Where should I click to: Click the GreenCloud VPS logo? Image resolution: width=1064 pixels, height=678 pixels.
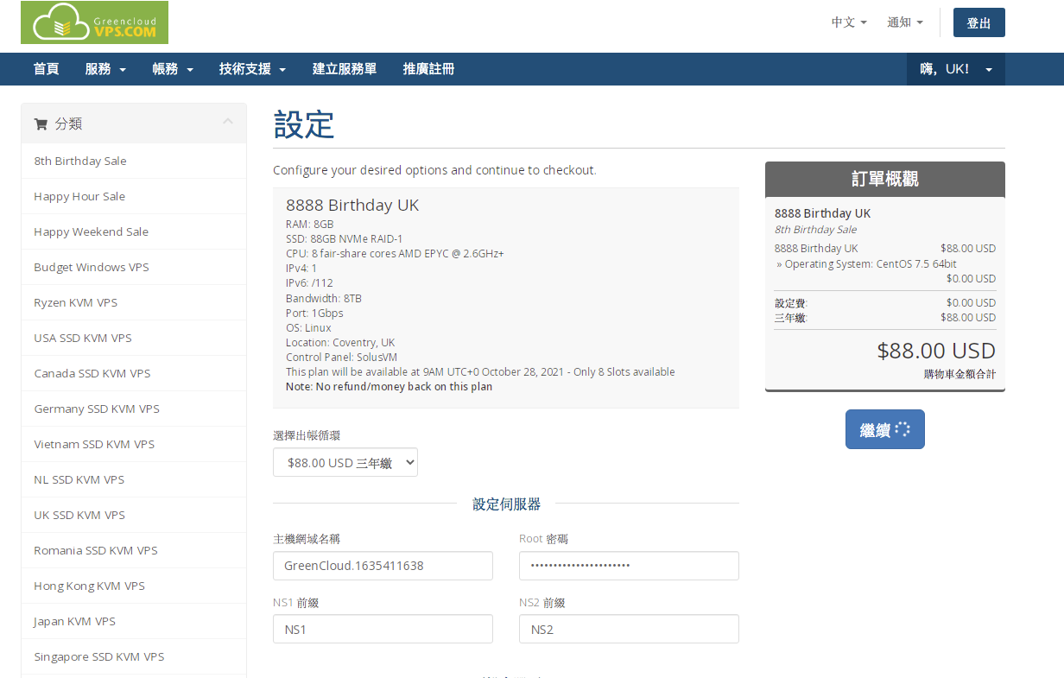(94, 22)
